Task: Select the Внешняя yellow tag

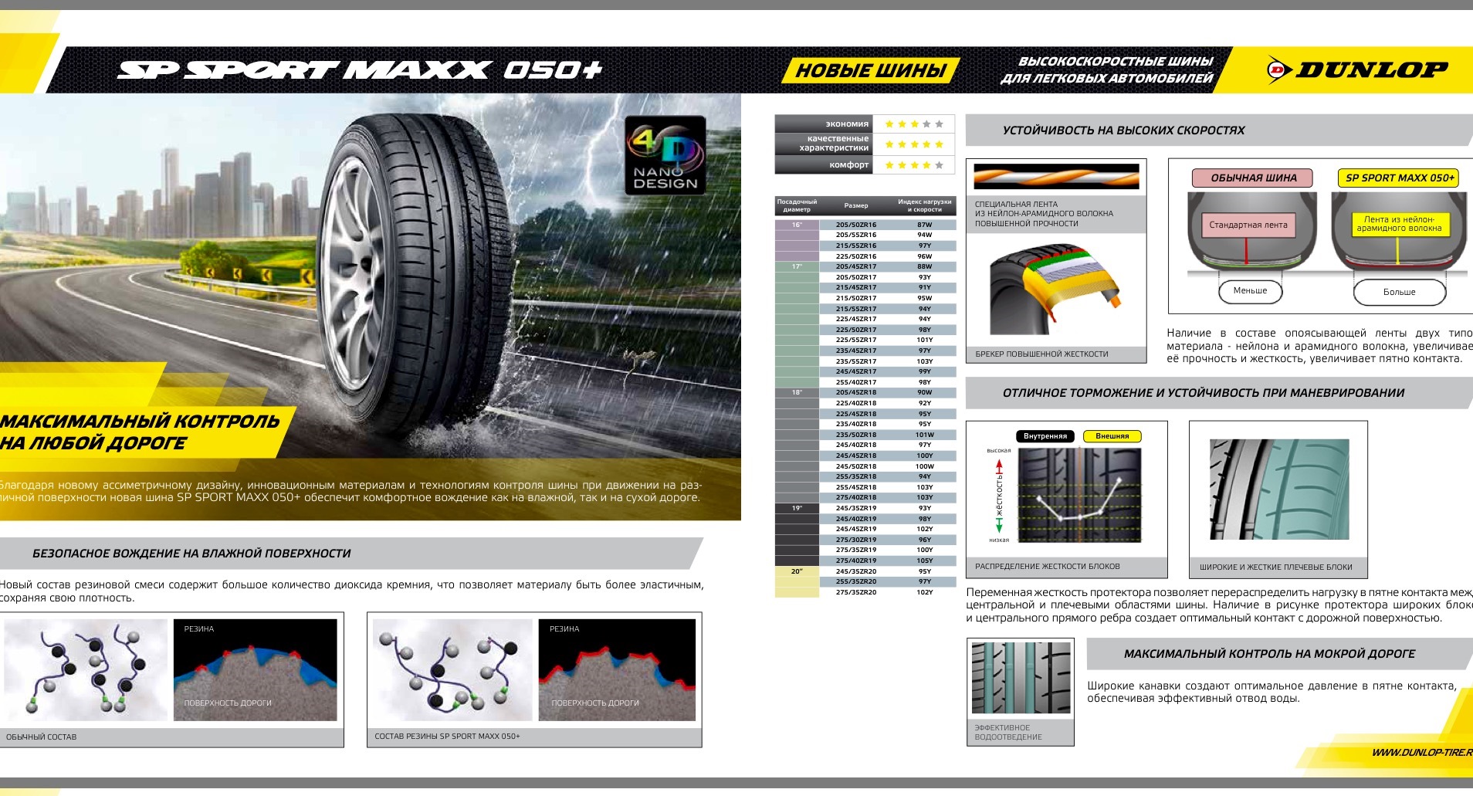Action: (x=1112, y=436)
